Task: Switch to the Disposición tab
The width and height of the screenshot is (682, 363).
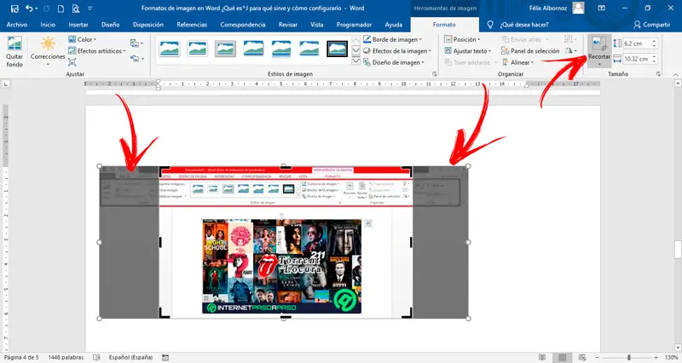Action: 148,25
